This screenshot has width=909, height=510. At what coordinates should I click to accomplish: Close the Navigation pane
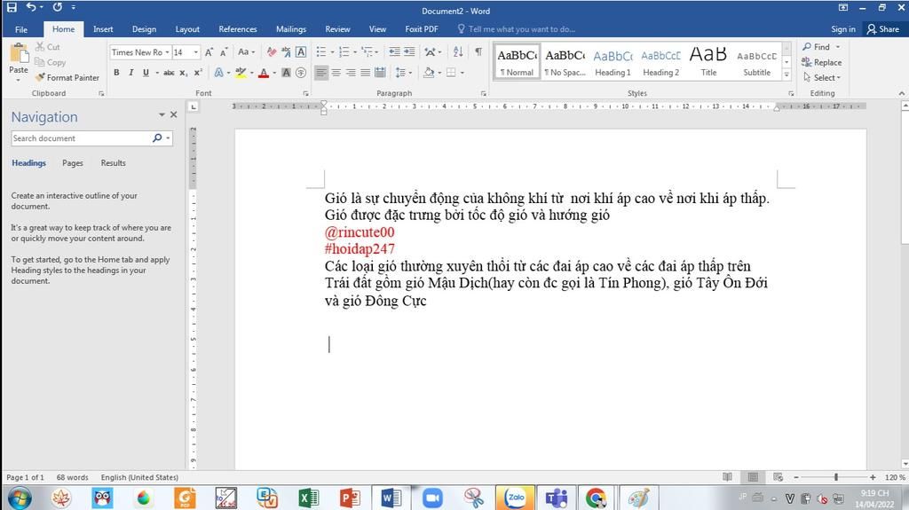click(x=173, y=114)
